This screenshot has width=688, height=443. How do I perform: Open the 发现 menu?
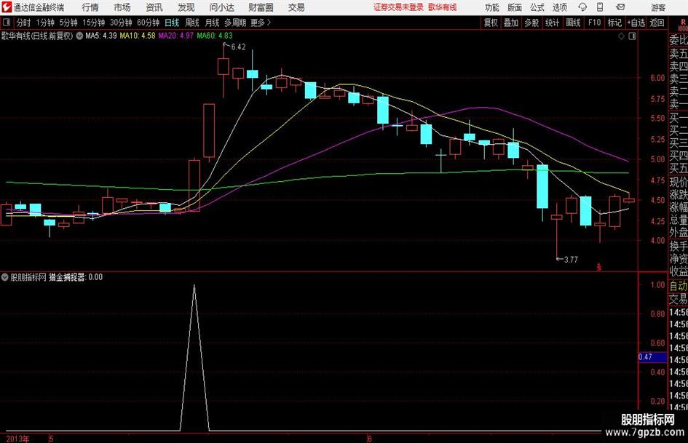pos(186,7)
